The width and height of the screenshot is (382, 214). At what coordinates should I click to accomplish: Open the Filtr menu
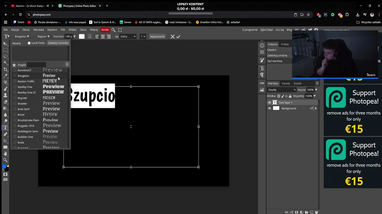point(63,30)
